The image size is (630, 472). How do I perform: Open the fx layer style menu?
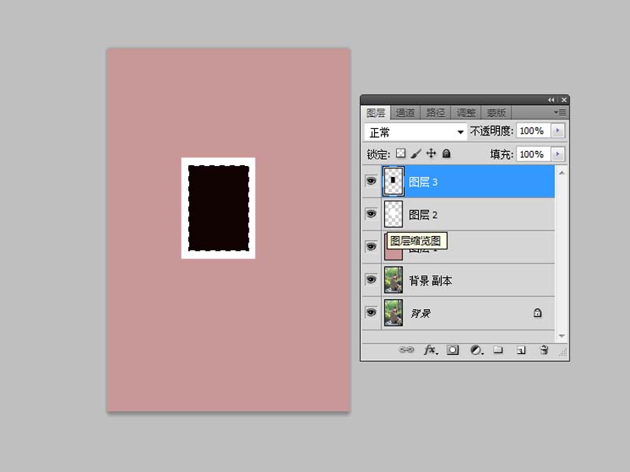pos(430,350)
